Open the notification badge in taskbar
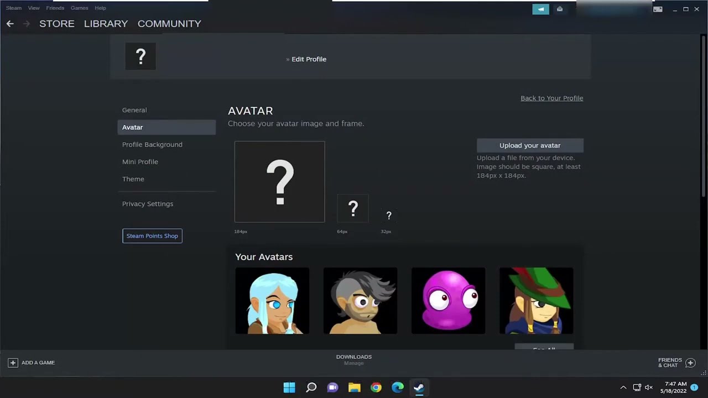 click(x=694, y=387)
